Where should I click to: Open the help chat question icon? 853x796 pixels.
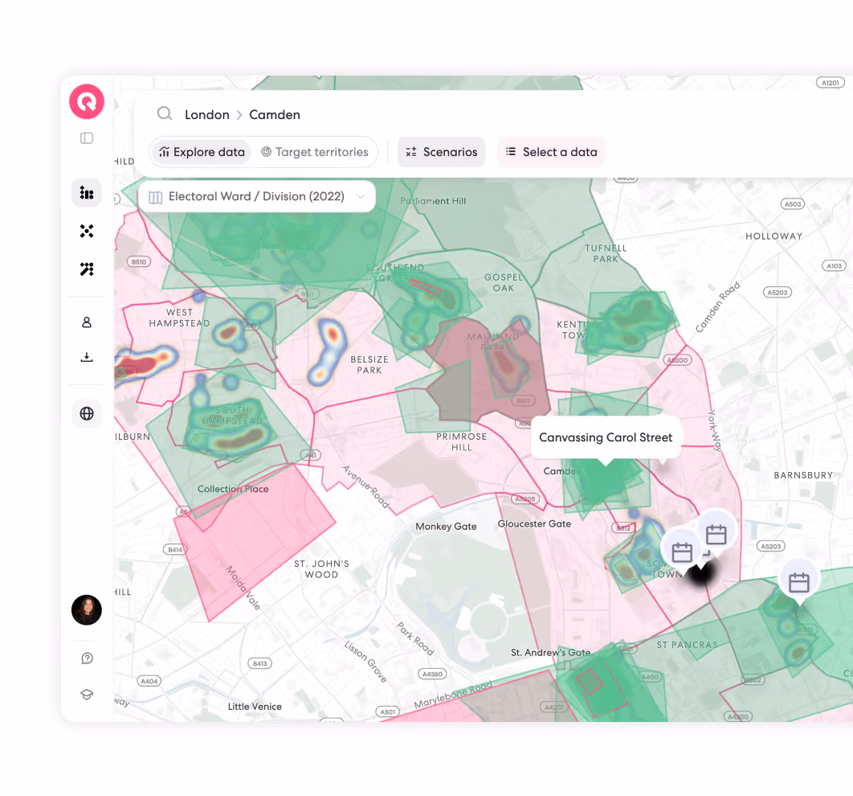tap(87, 659)
